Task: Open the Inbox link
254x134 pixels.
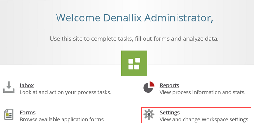Action: point(27,85)
